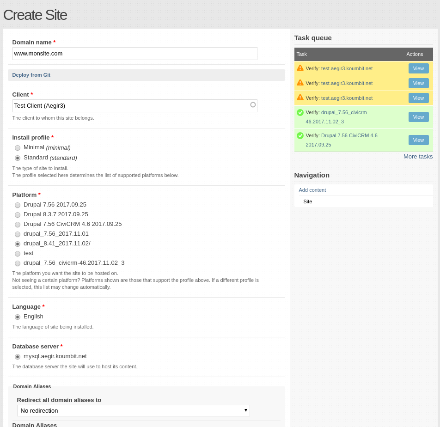
Task: Expand the Deploy from Git section
Action: [x=31, y=75]
